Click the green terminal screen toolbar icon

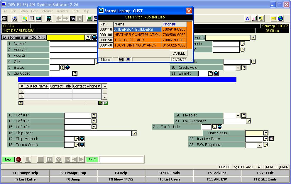89,18
